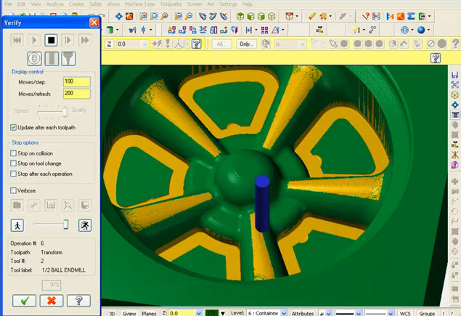Stop the Verify simulation
Viewport: 461px width, 316px height.
[x=51, y=40]
